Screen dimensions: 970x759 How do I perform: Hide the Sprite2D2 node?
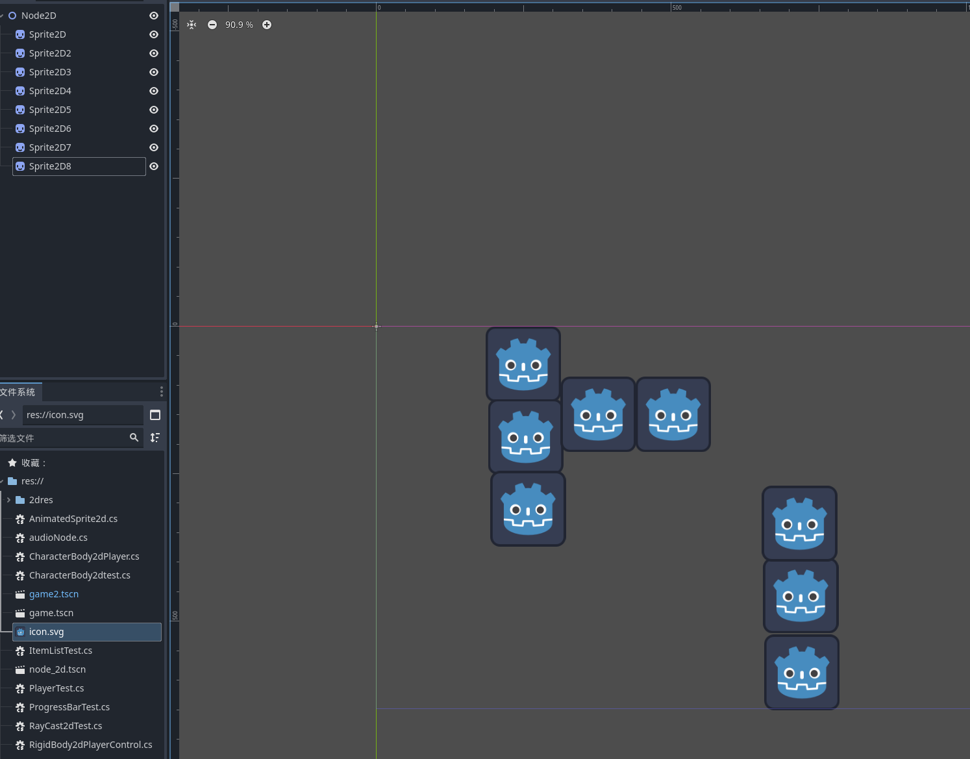(154, 53)
